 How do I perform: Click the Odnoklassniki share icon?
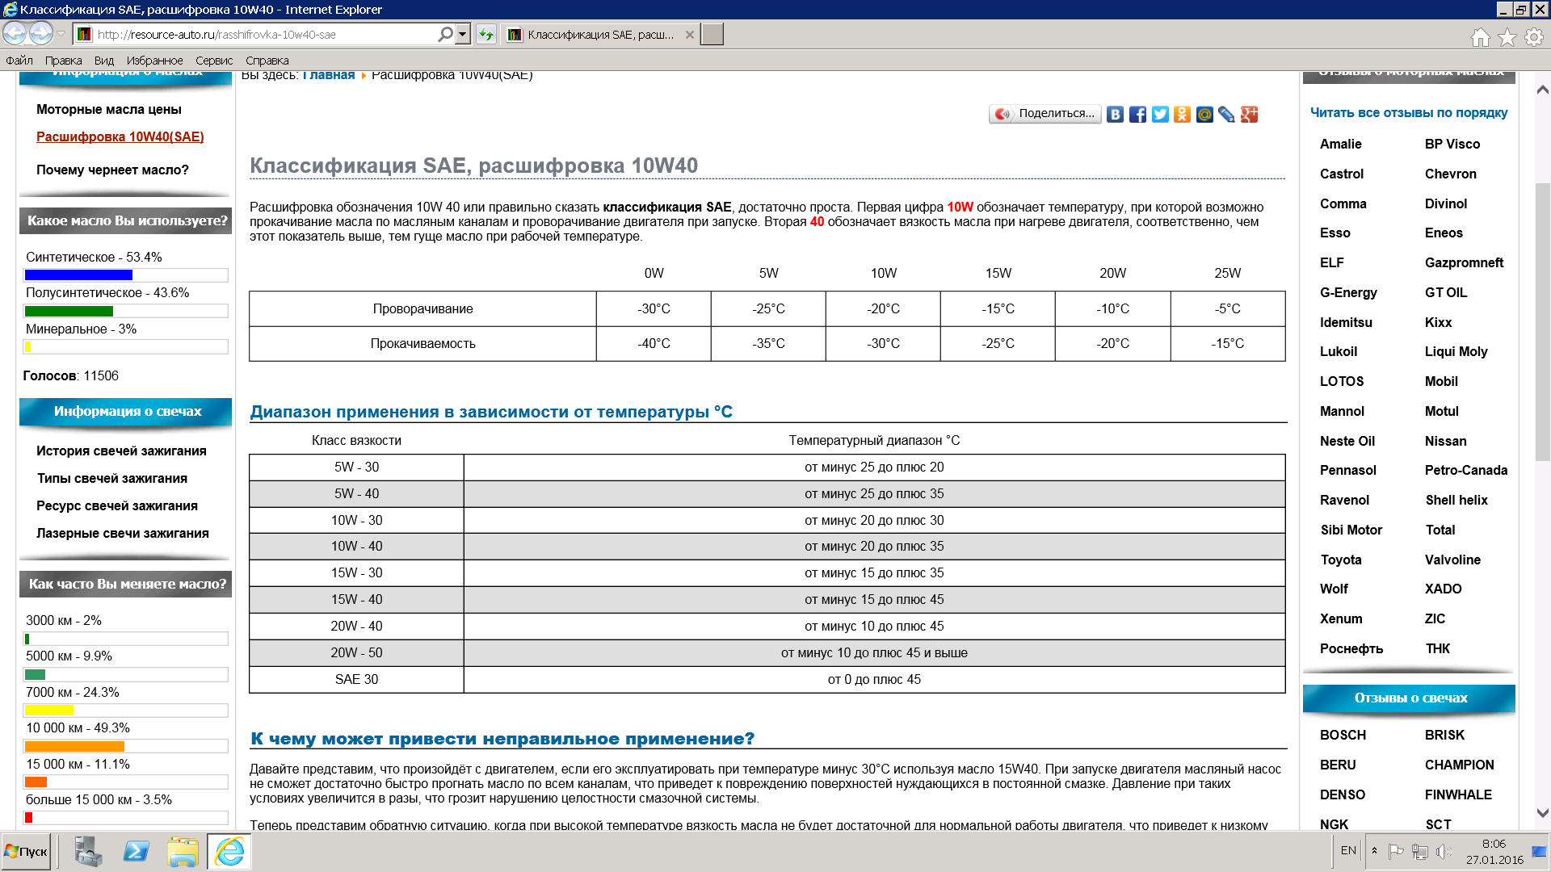point(1182,115)
